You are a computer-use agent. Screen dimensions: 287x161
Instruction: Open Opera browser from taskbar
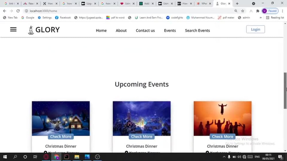click(46, 157)
